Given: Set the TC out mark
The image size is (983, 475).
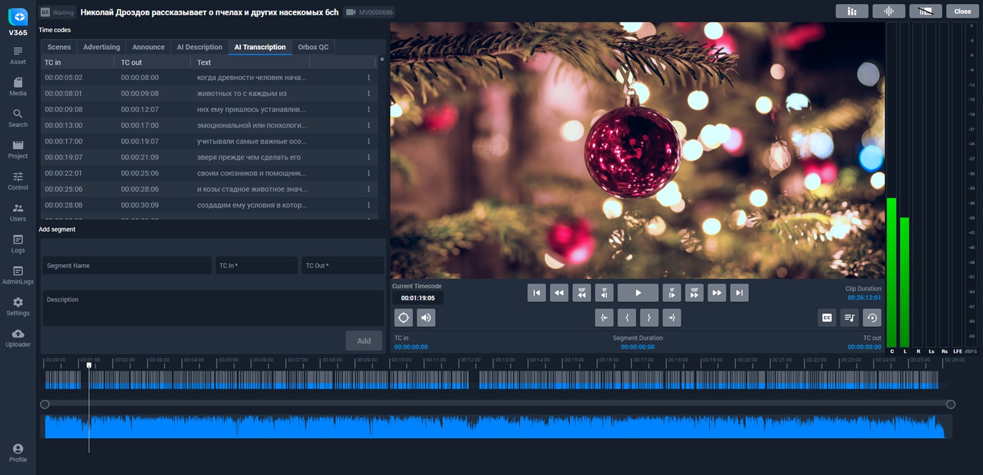Looking at the screenshot, I should tap(649, 318).
